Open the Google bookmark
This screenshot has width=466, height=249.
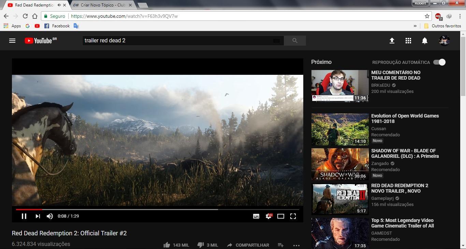(28, 26)
